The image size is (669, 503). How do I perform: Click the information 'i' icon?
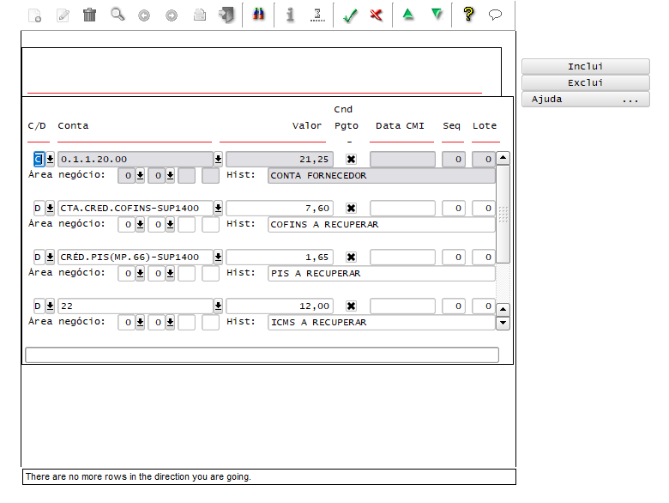pyautogui.click(x=290, y=15)
